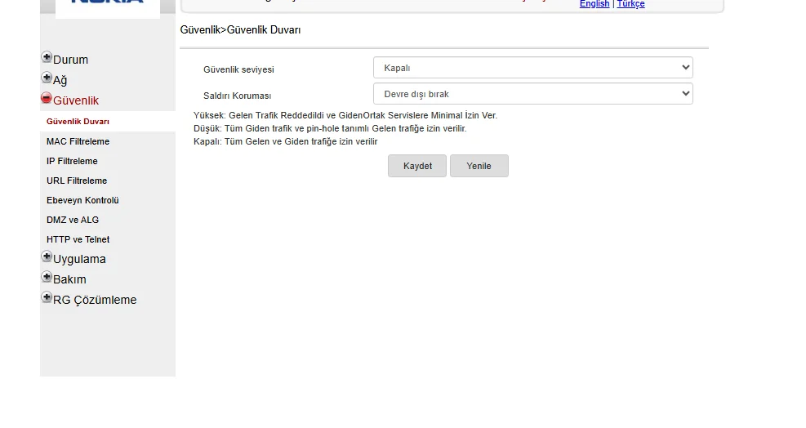Click the Kaydet button
Screen dimensions: 806x428
(417, 166)
